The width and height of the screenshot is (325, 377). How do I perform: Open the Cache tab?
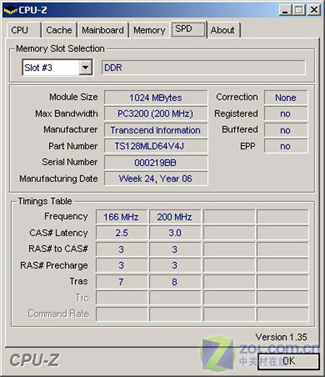[x=59, y=30]
